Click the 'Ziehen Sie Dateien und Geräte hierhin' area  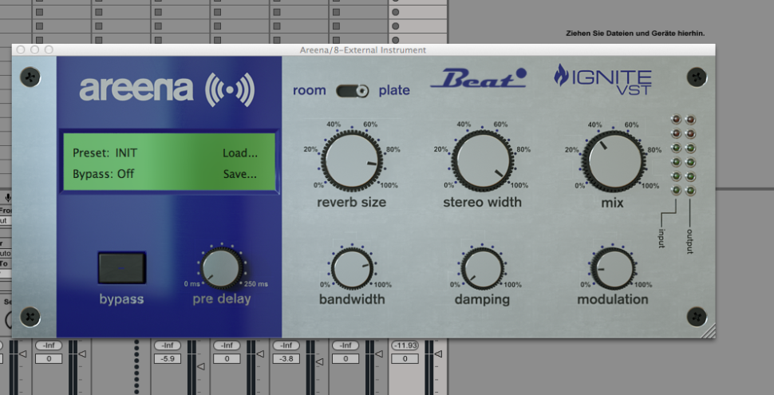[x=635, y=34]
